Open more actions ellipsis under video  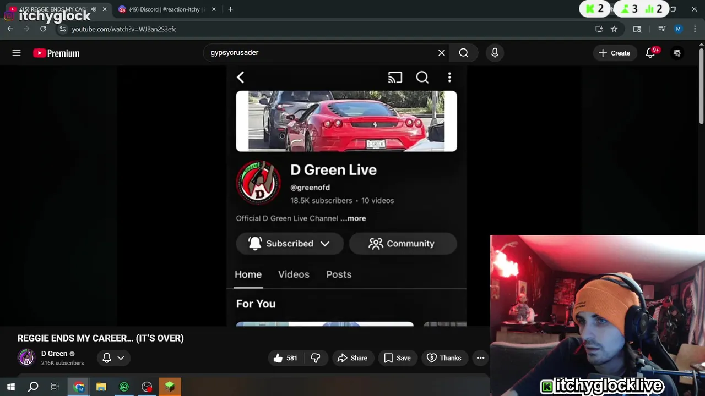(480, 358)
